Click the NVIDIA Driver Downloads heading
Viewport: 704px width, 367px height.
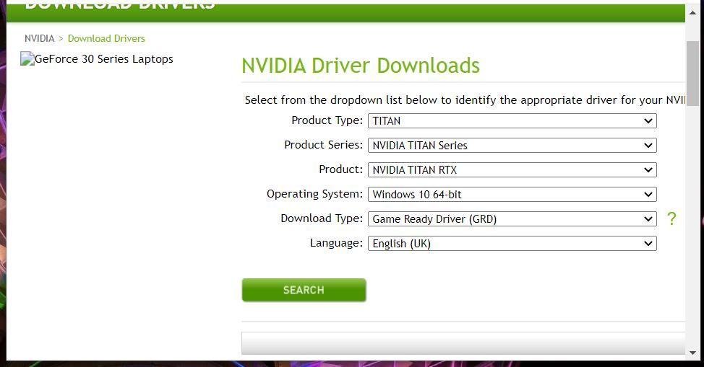[361, 66]
